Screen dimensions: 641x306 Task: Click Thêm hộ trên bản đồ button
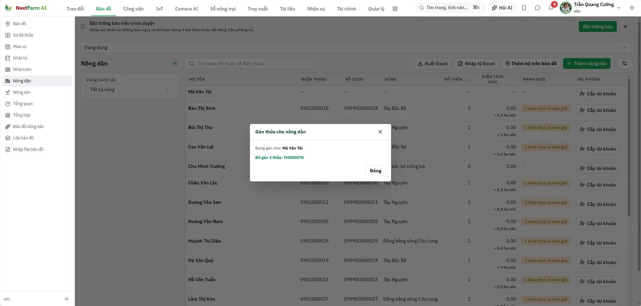(531, 63)
